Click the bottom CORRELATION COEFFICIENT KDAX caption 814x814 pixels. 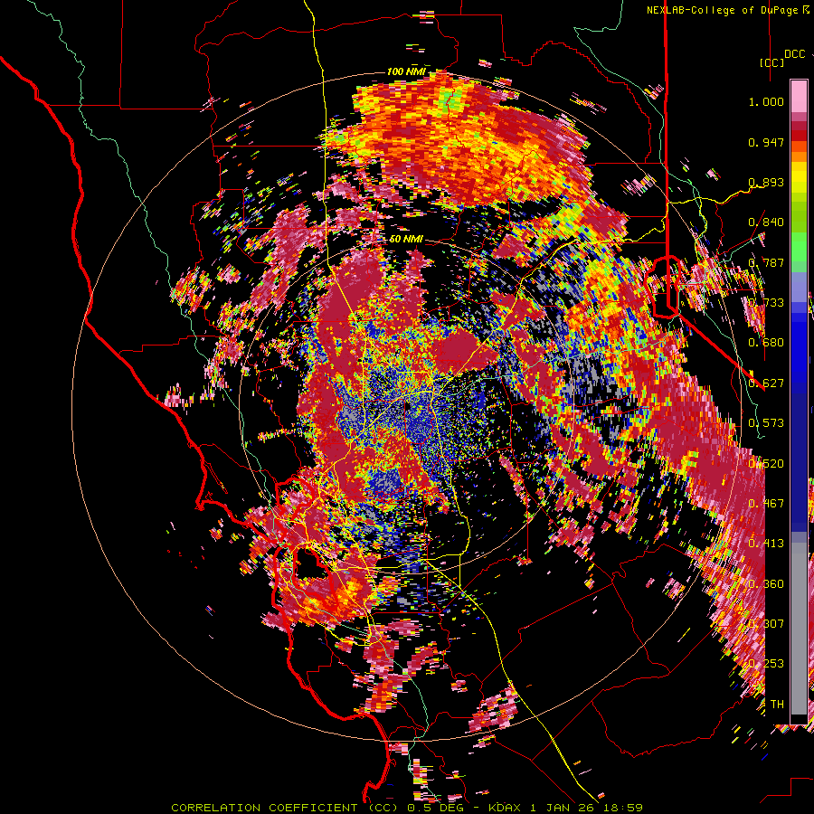coord(407,808)
